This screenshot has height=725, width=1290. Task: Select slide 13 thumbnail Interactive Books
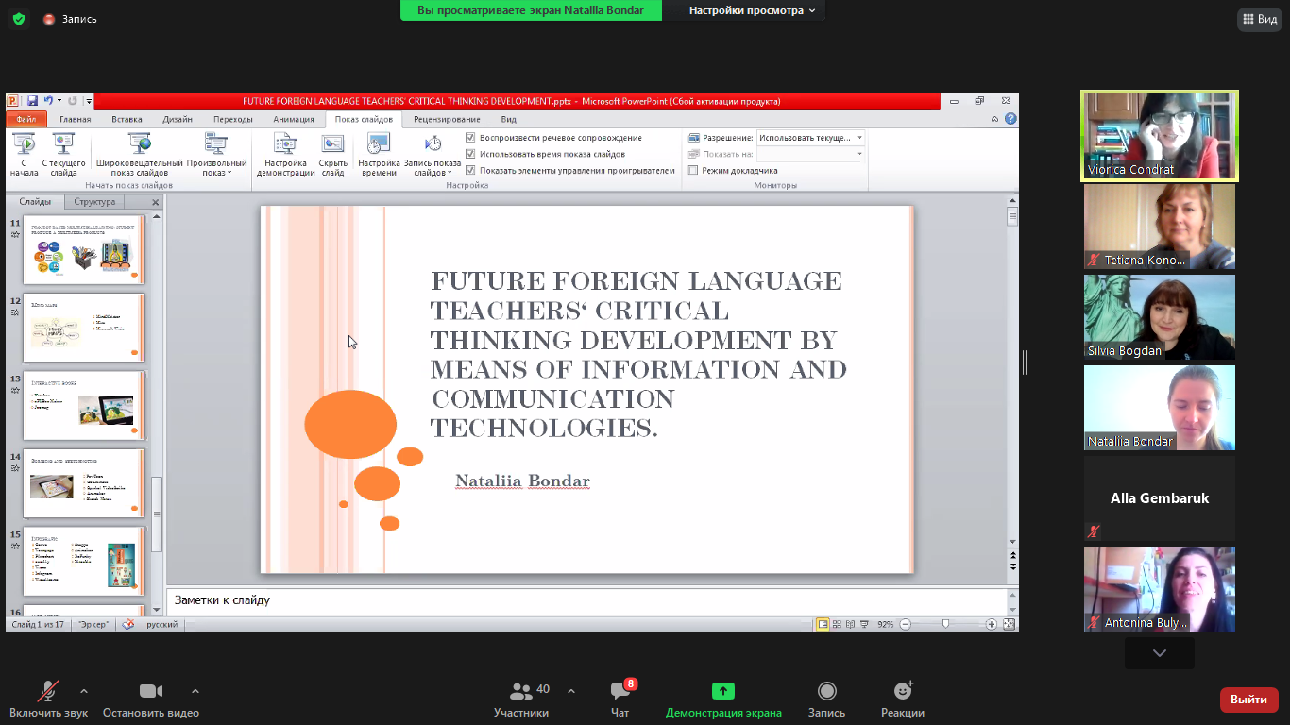click(83, 406)
